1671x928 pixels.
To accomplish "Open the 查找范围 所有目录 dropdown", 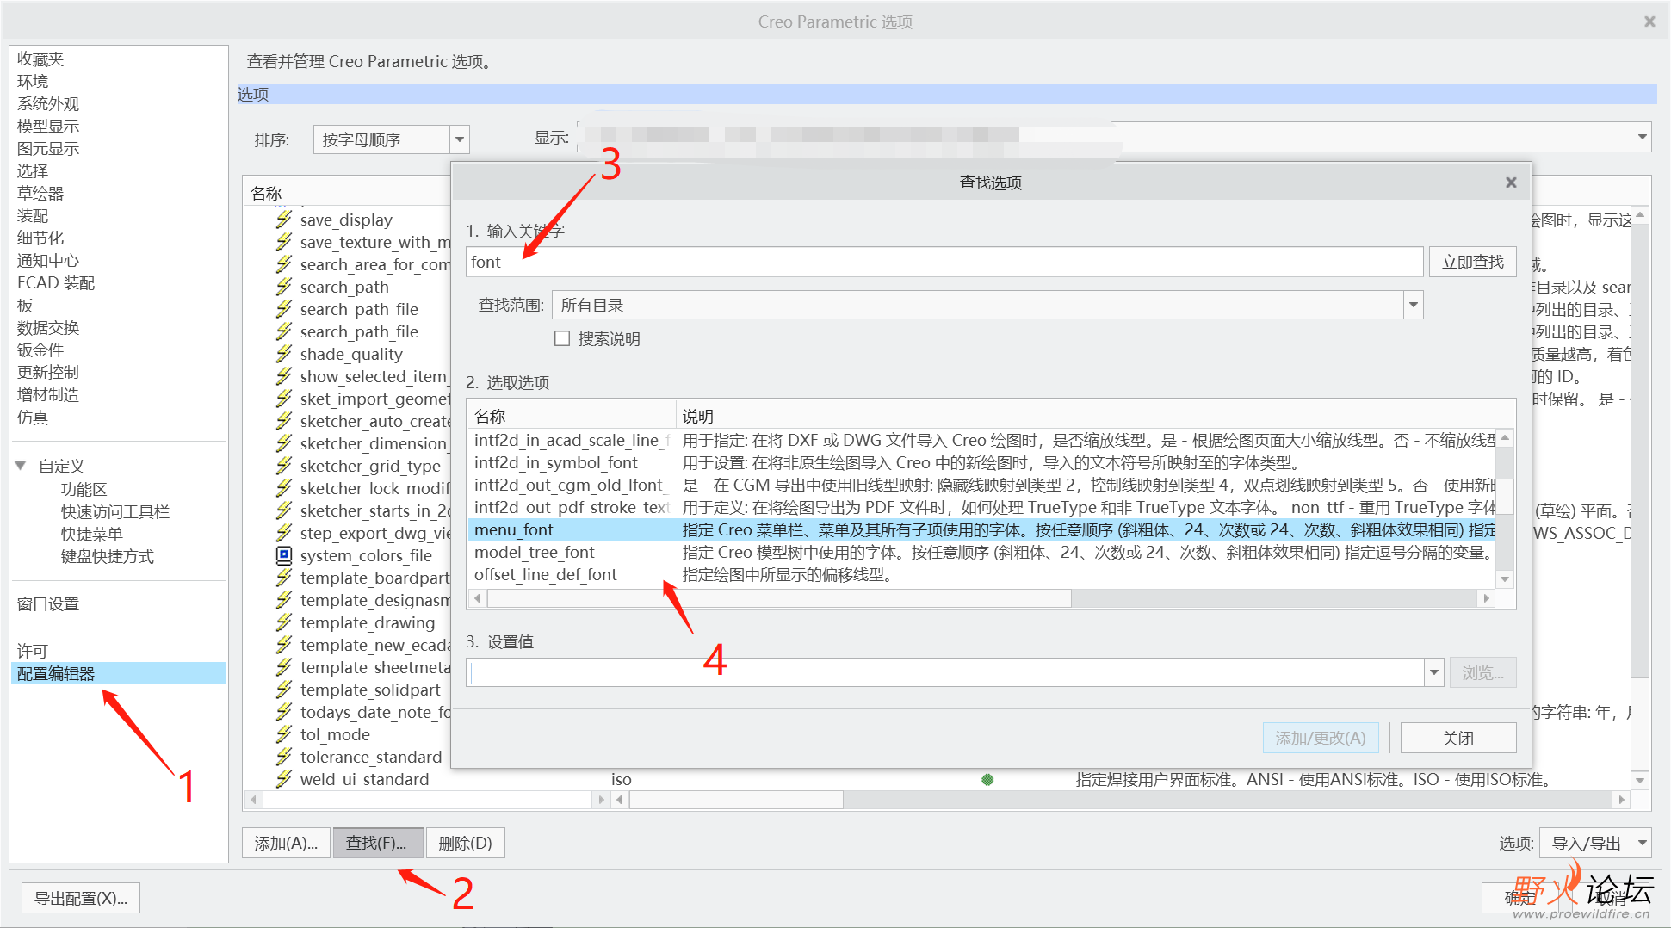I will [x=1413, y=305].
